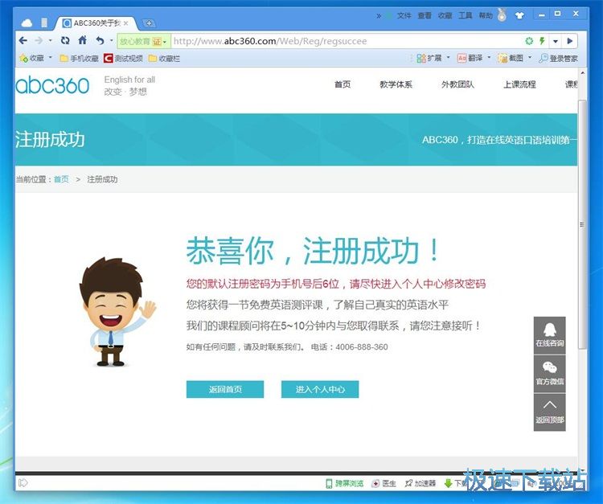Go back with the back arrow
The height and width of the screenshot is (504, 603).
[23, 40]
